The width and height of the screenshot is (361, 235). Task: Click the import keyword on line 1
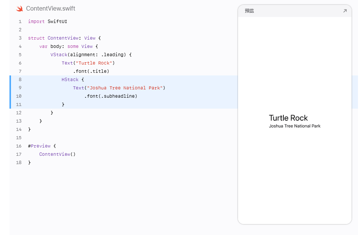(36, 22)
